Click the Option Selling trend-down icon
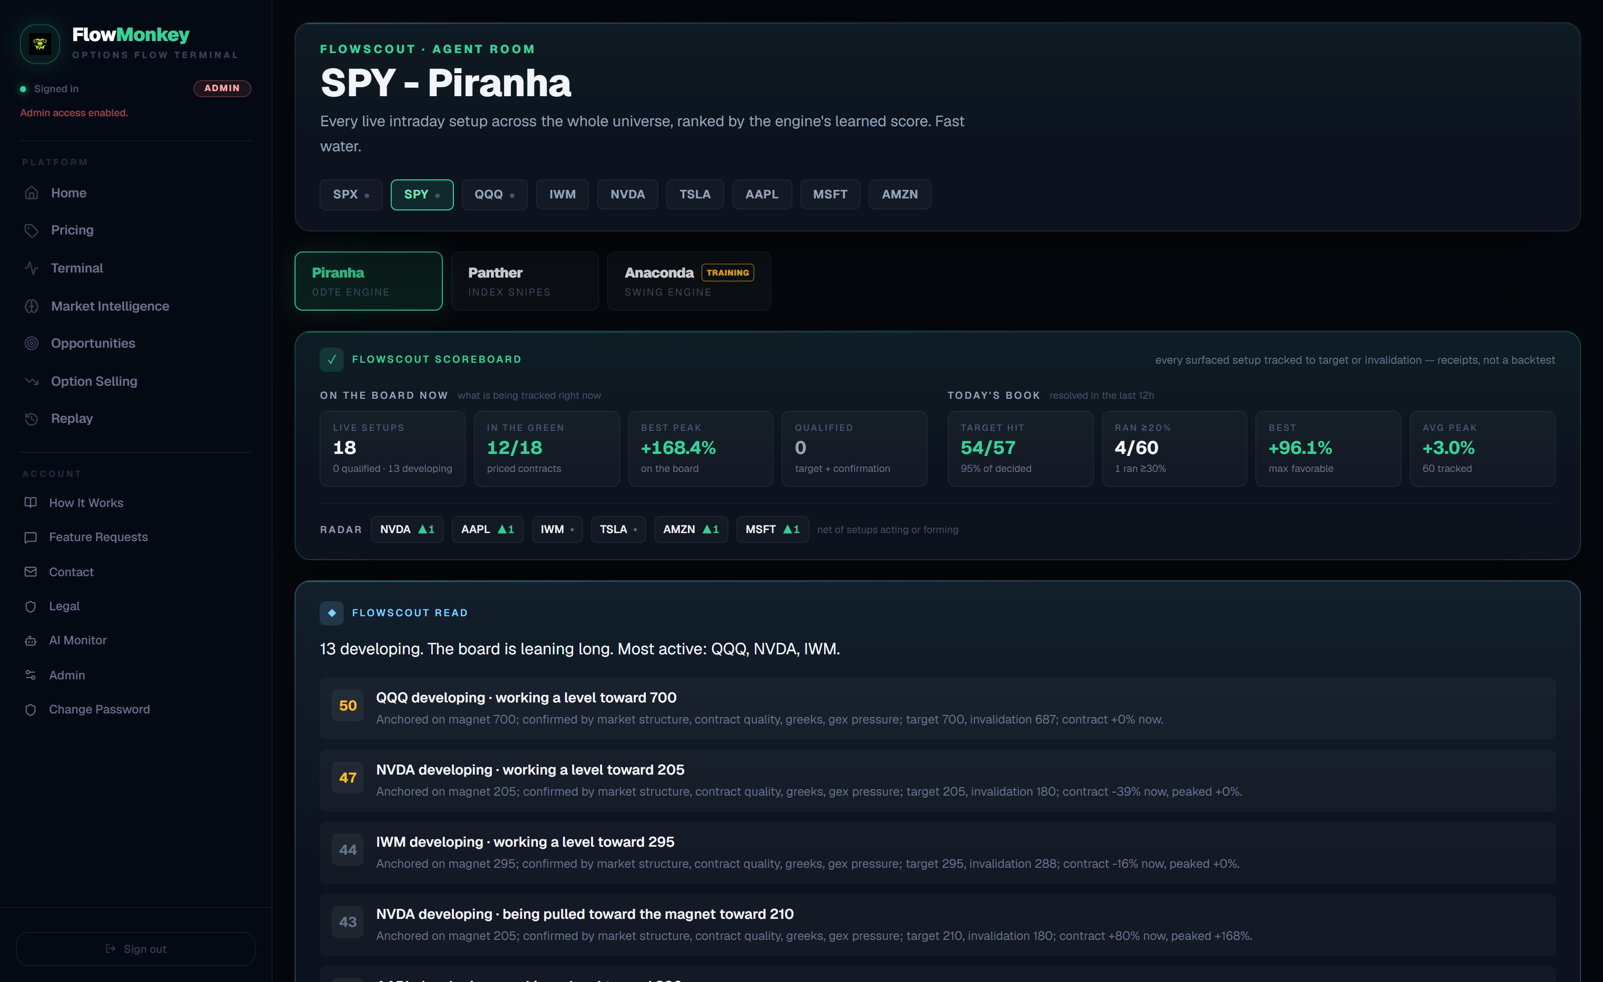1603x982 pixels. pos(31,381)
